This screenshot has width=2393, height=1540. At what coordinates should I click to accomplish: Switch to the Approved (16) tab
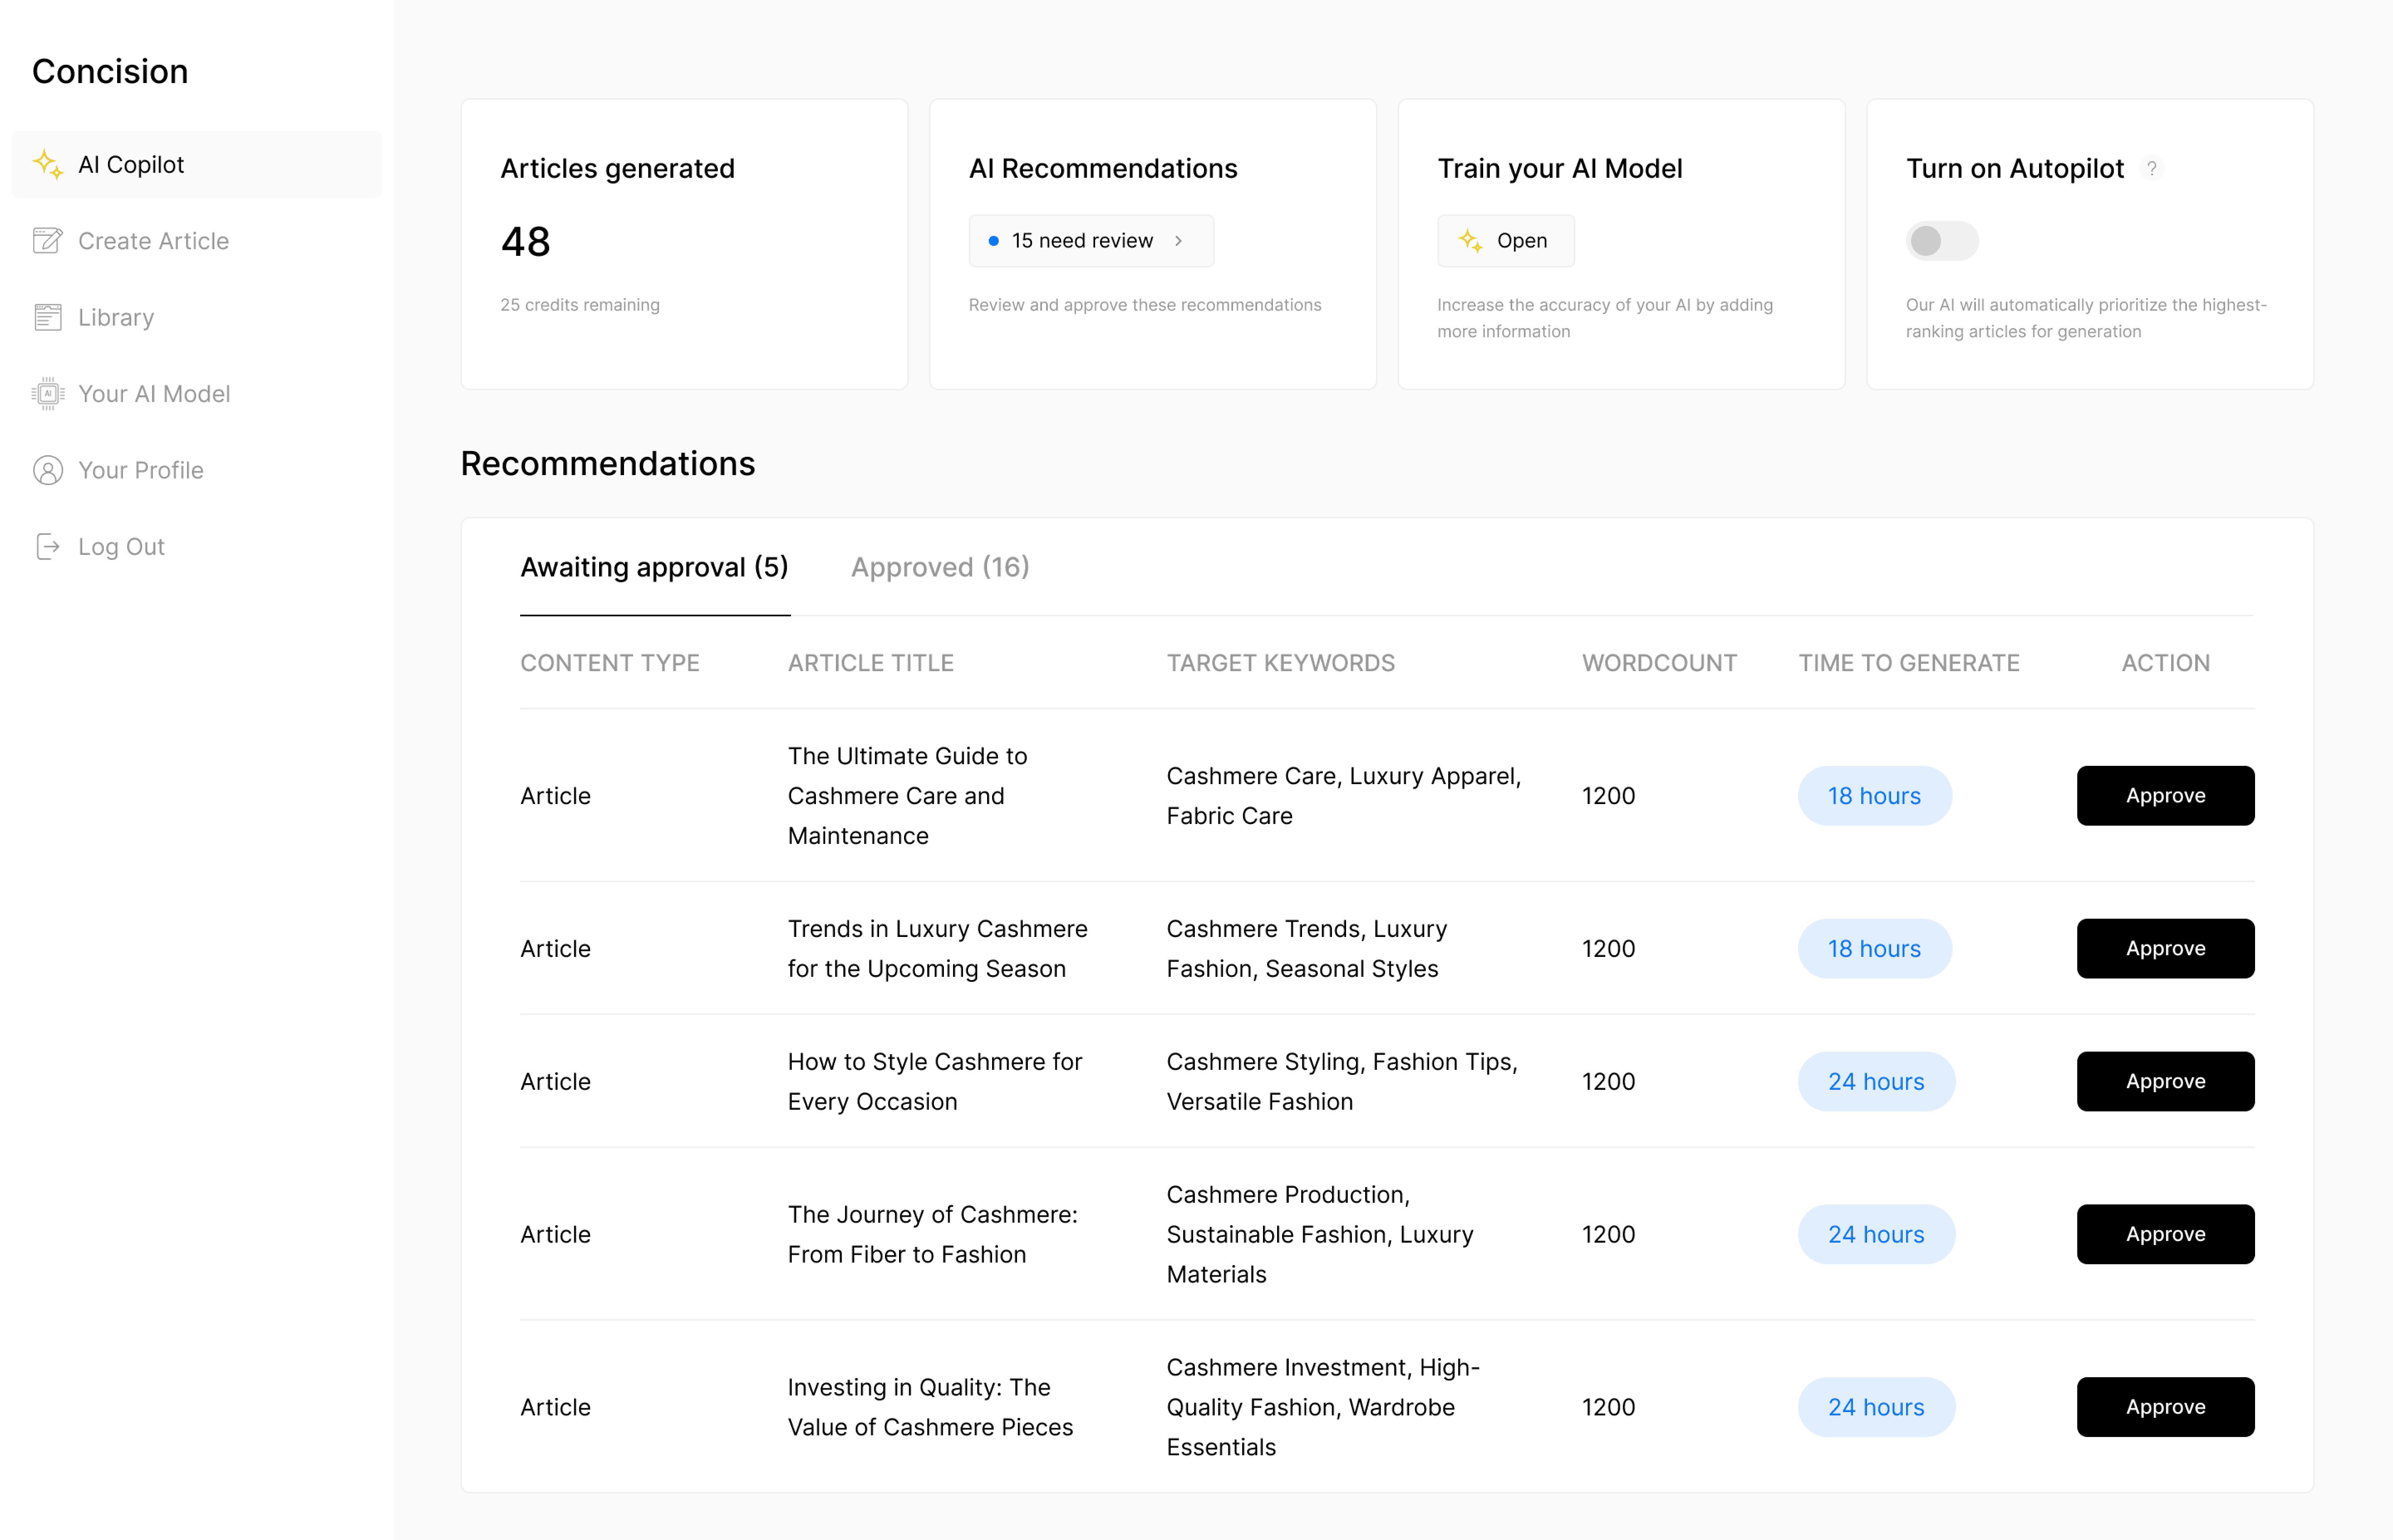pos(940,567)
